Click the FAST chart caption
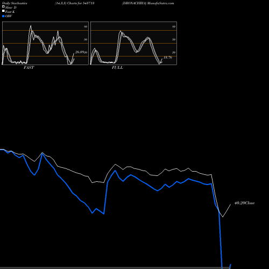This screenshot has height=269, width=269. tap(29, 67)
